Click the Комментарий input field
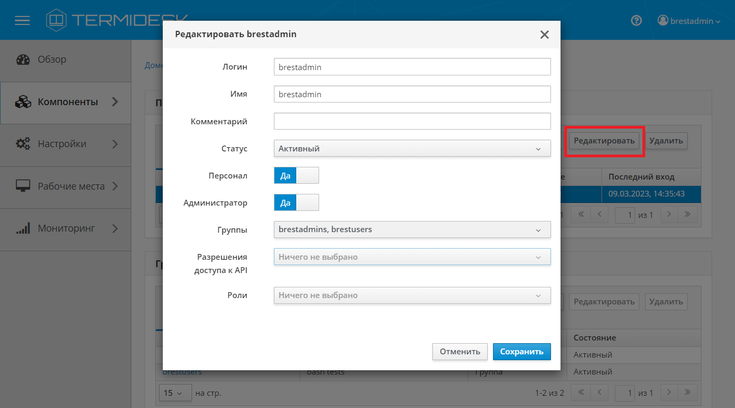Screen dimensions: 735x408 tap(412, 121)
